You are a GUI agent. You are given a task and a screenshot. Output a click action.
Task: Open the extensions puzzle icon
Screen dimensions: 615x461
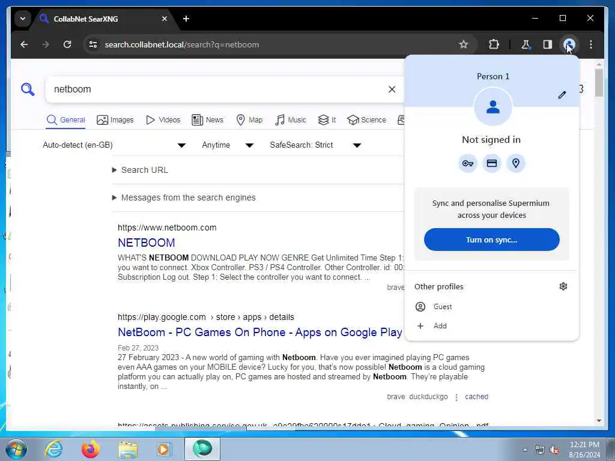(494, 44)
